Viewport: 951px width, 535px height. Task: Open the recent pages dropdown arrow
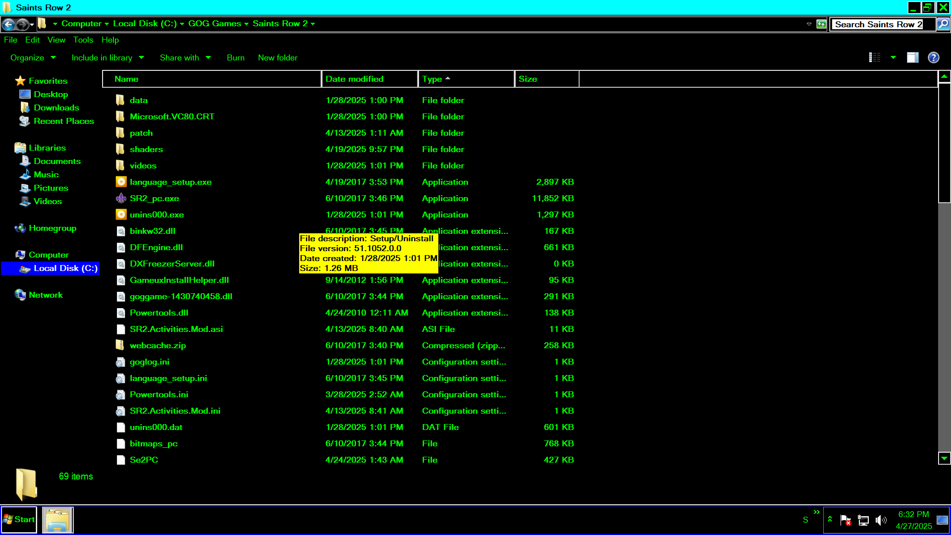(x=32, y=24)
